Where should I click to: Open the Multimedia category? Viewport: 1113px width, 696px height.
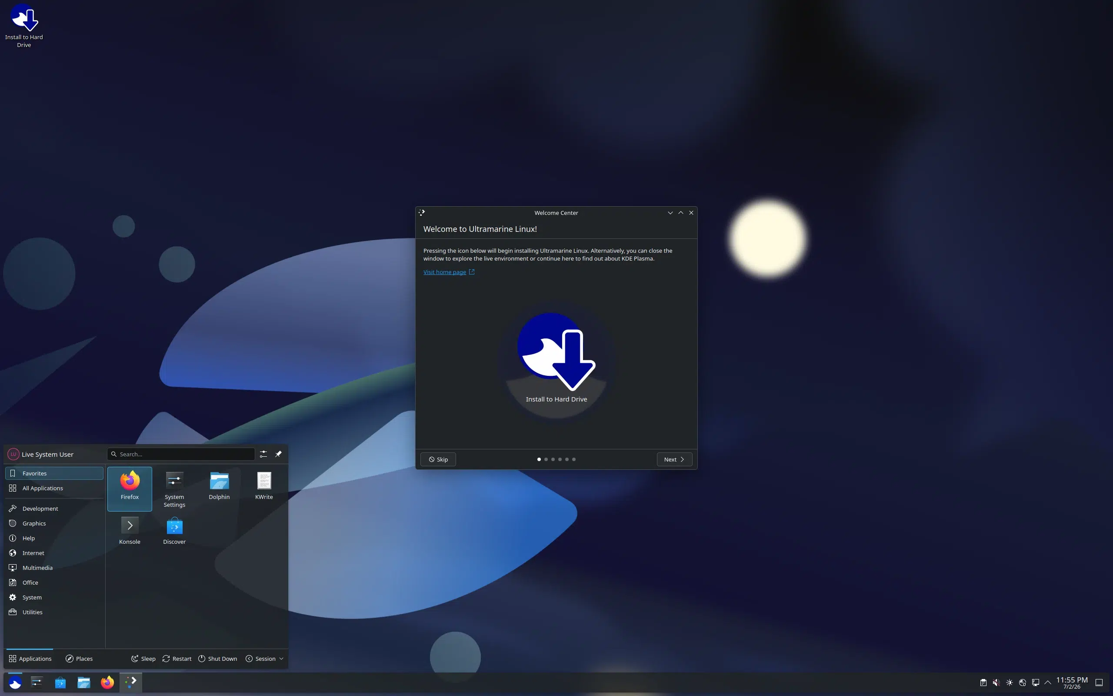pos(54,568)
